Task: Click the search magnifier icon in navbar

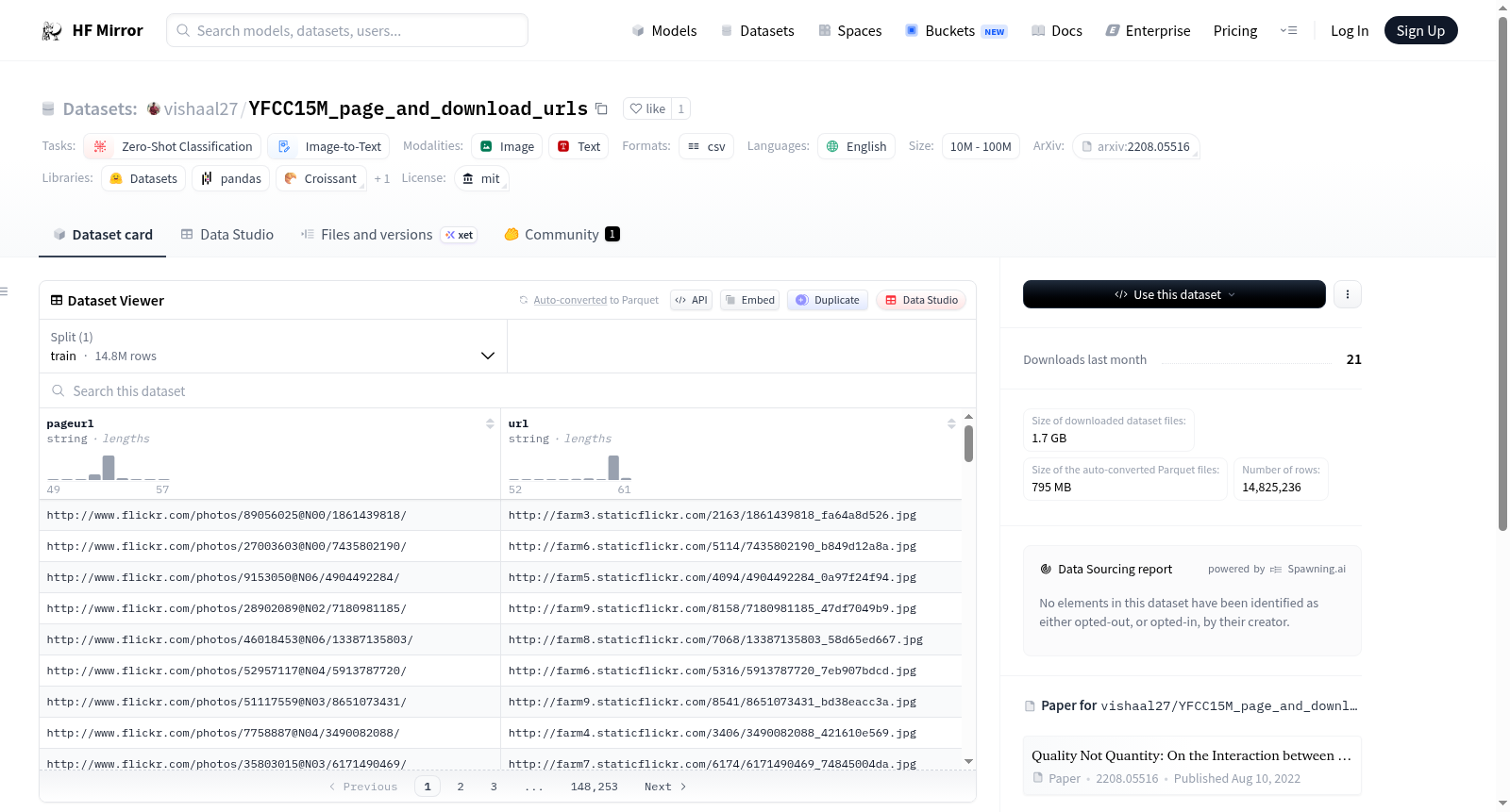Action: point(183,30)
